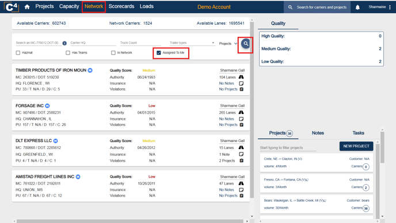Open the Fresno, CA -> Fontana, CA project
This screenshot has height=223, width=396.
coord(317,183)
